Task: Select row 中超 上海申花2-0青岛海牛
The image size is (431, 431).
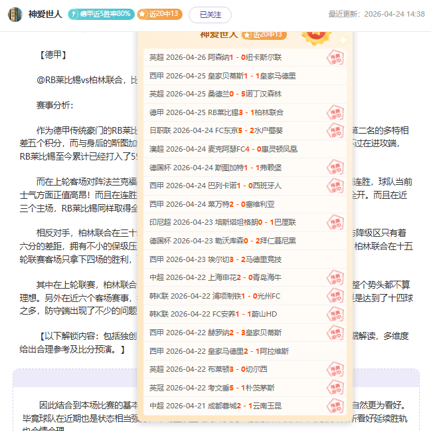Action: pyautogui.click(x=245, y=277)
